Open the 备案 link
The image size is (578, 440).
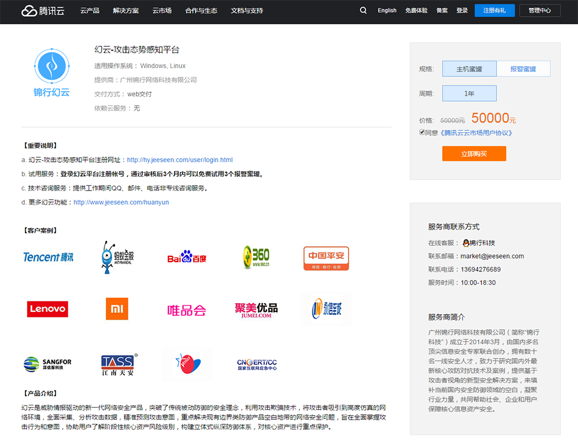[442, 10]
